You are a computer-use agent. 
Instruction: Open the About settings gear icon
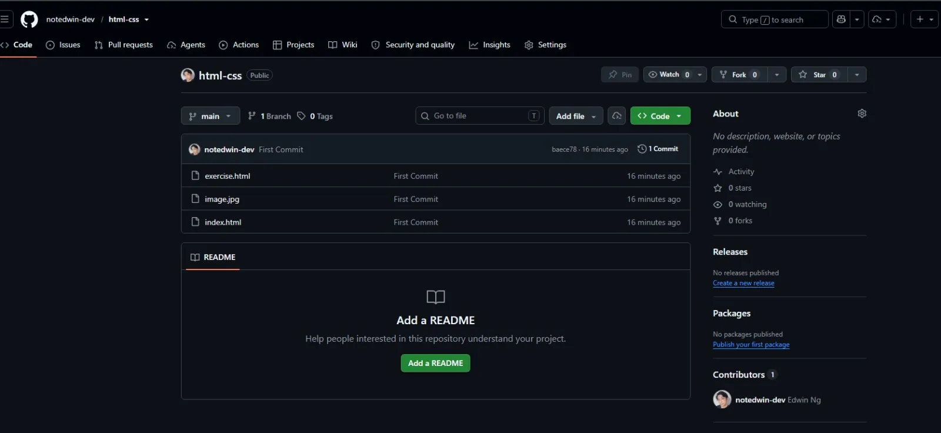(862, 114)
